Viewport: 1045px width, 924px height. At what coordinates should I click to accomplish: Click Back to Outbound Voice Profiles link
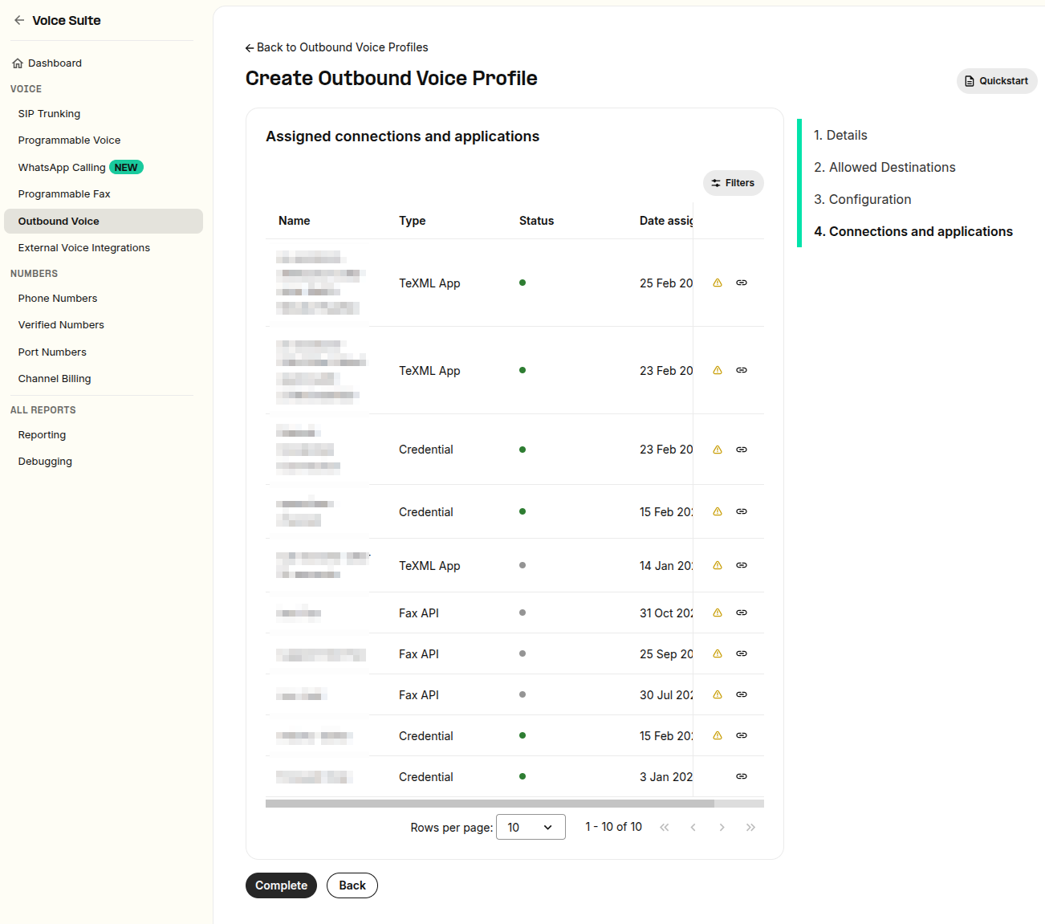coord(336,47)
